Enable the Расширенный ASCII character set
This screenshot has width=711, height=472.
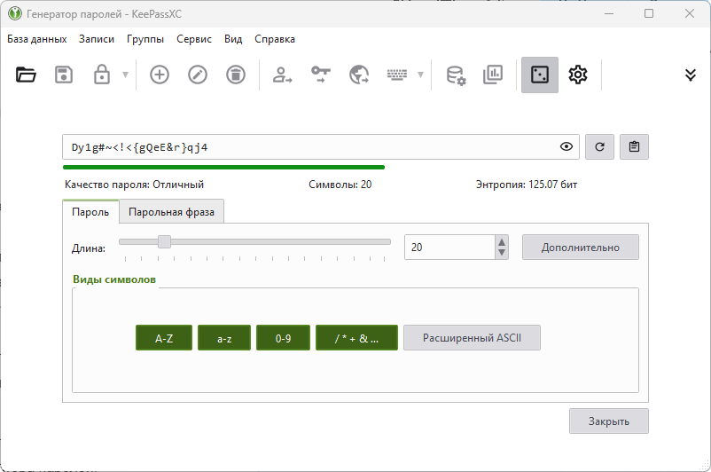(x=472, y=338)
